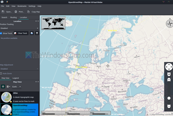Image resolution: width=173 pixels, height=116 pixels.
Task: Click the Marble globe titlebar icon
Action: [x=2, y=2]
